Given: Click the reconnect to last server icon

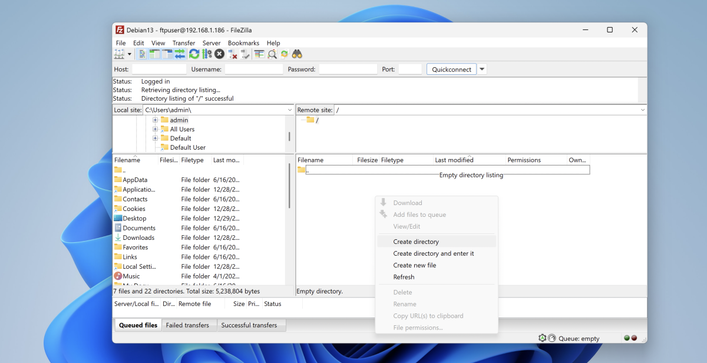Looking at the screenshot, I should [246, 54].
